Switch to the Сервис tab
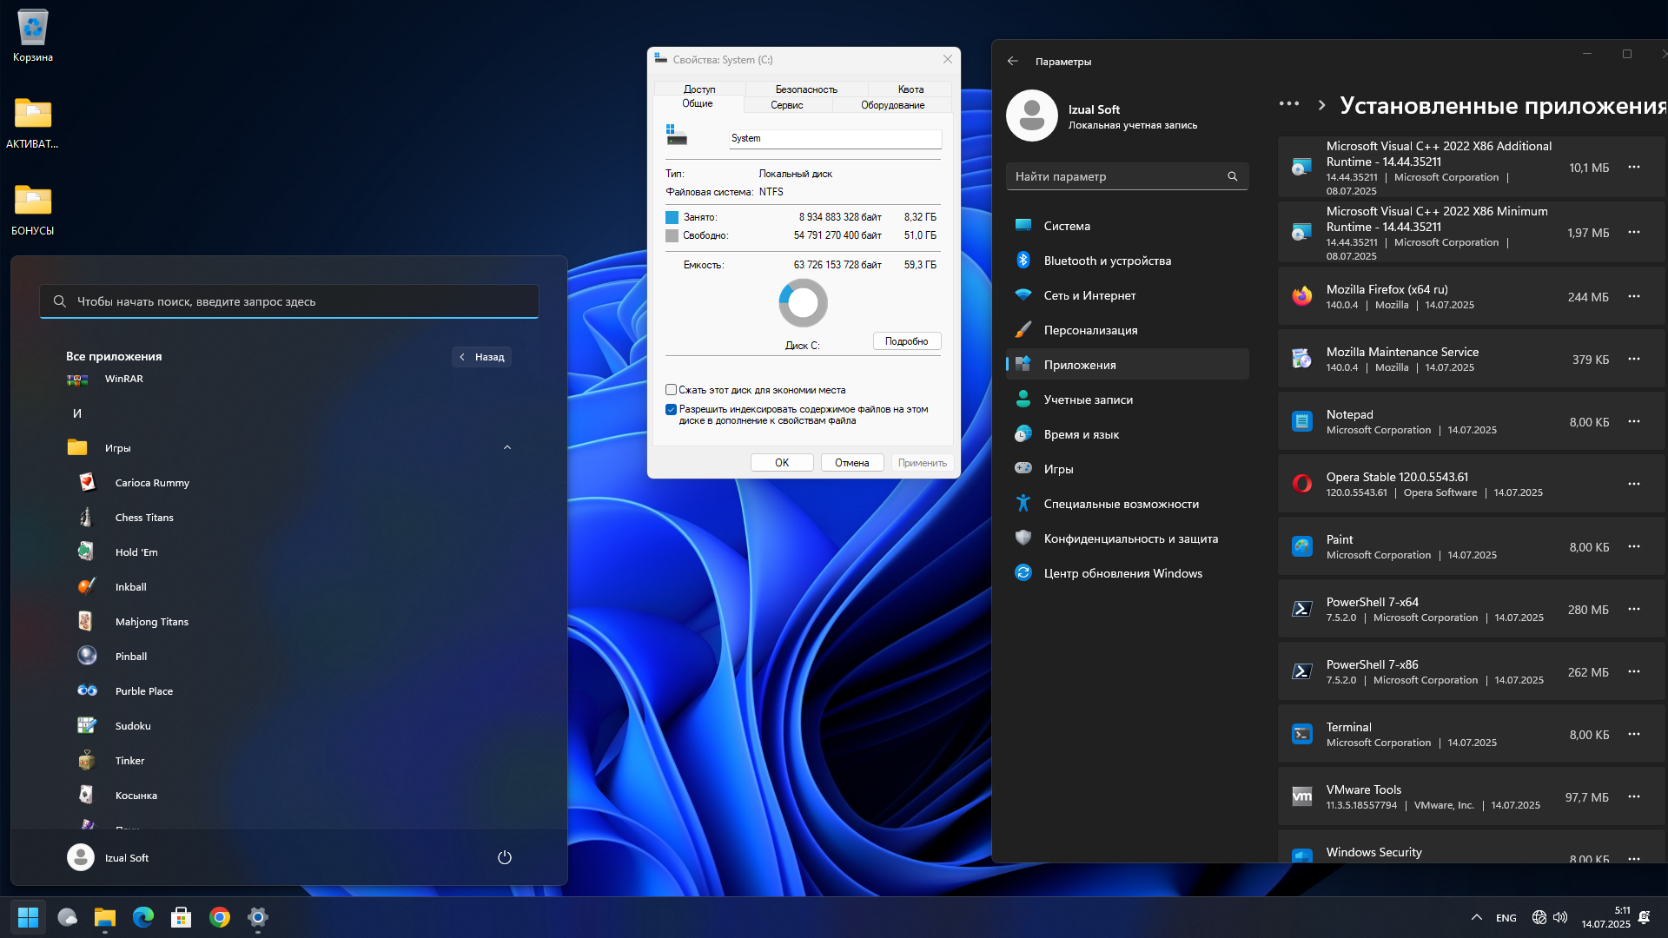This screenshot has height=938, width=1668. [787, 105]
